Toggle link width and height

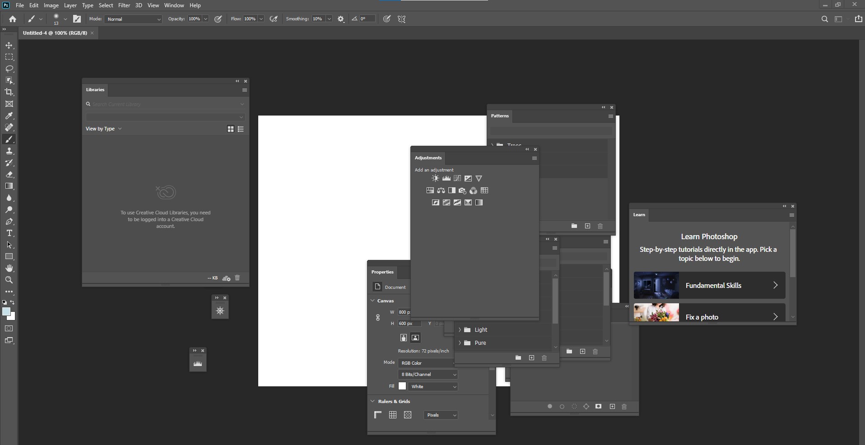(x=378, y=318)
